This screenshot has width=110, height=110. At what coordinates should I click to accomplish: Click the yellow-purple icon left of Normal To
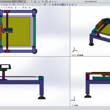(45, 5)
